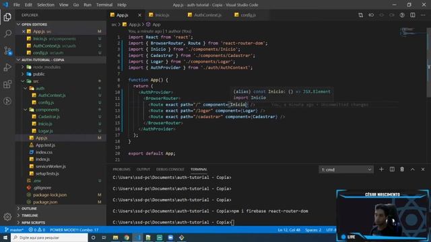Open File Explorer from the taskbar
Screen dimensions: 431x242
pyautogui.click(x=115, y=237)
